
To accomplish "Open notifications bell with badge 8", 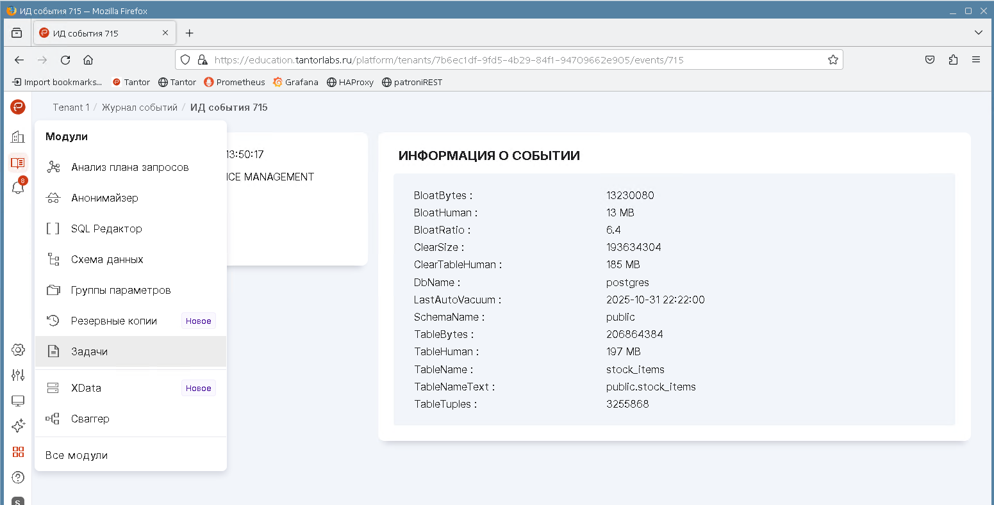I will pos(18,188).
